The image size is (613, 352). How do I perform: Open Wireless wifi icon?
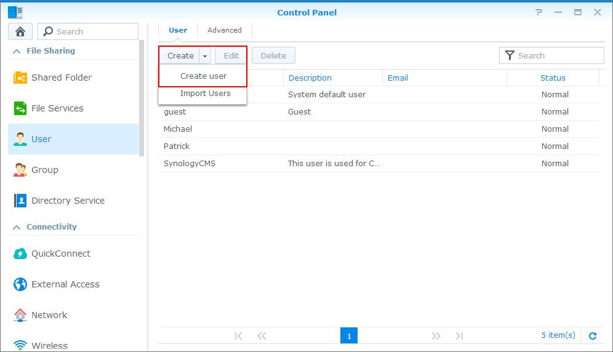pyautogui.click(x=20, y=345)
